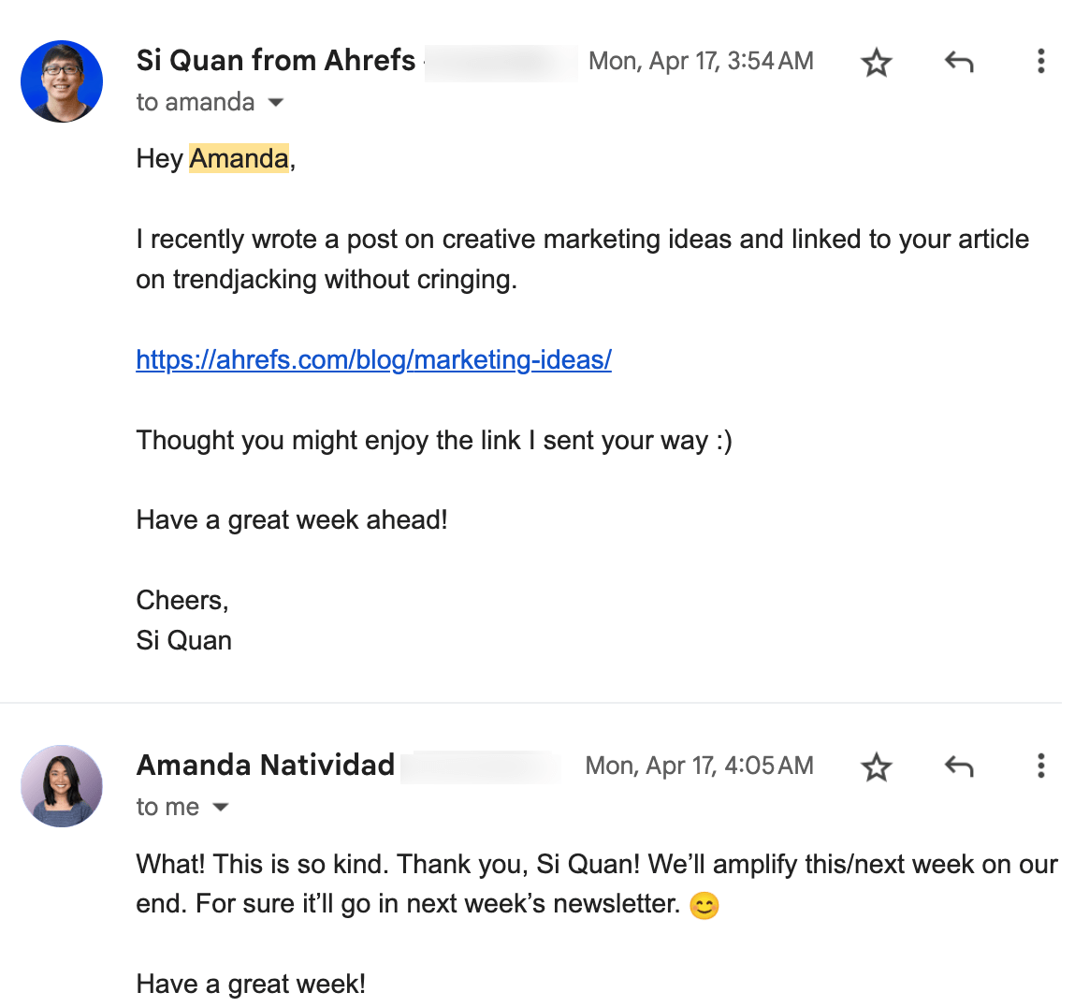Click Si Quan's profile picture
This screenshot has width=1089, height=1007.
pos(61,81)
